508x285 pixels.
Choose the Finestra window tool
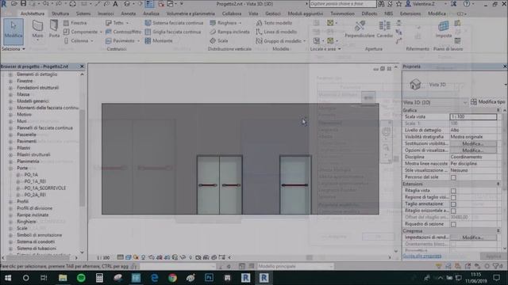tap(75, 23)
